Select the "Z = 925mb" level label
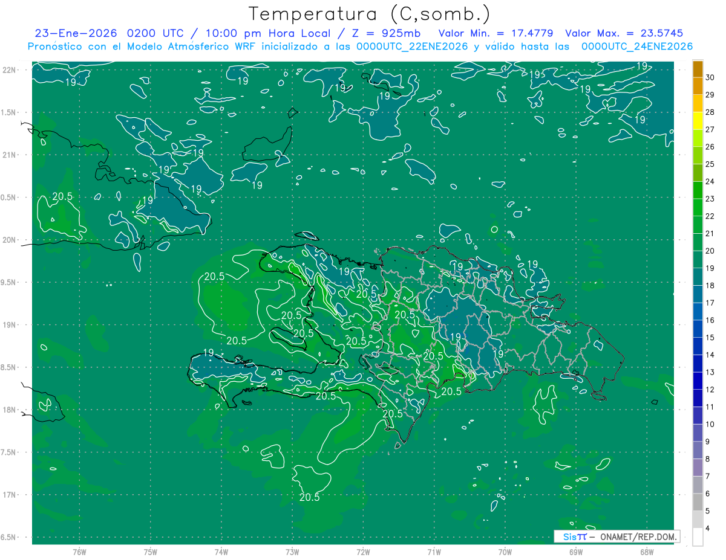This screenshot has height=560, width=726. pos(386,33)
